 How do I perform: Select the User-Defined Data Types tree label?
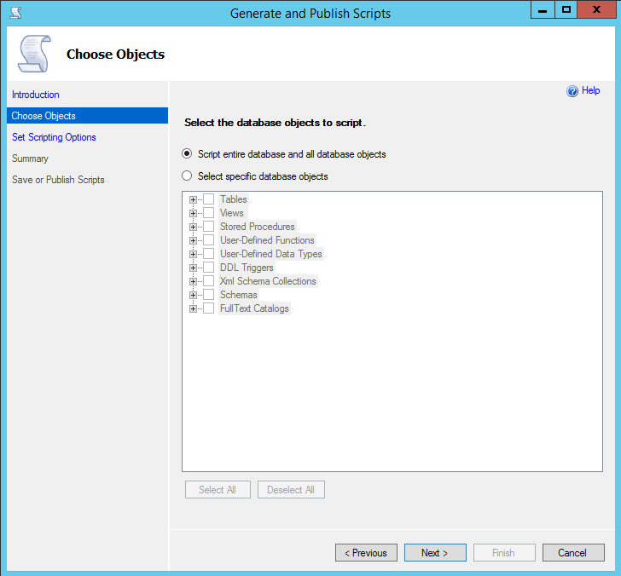pos(271,254)
